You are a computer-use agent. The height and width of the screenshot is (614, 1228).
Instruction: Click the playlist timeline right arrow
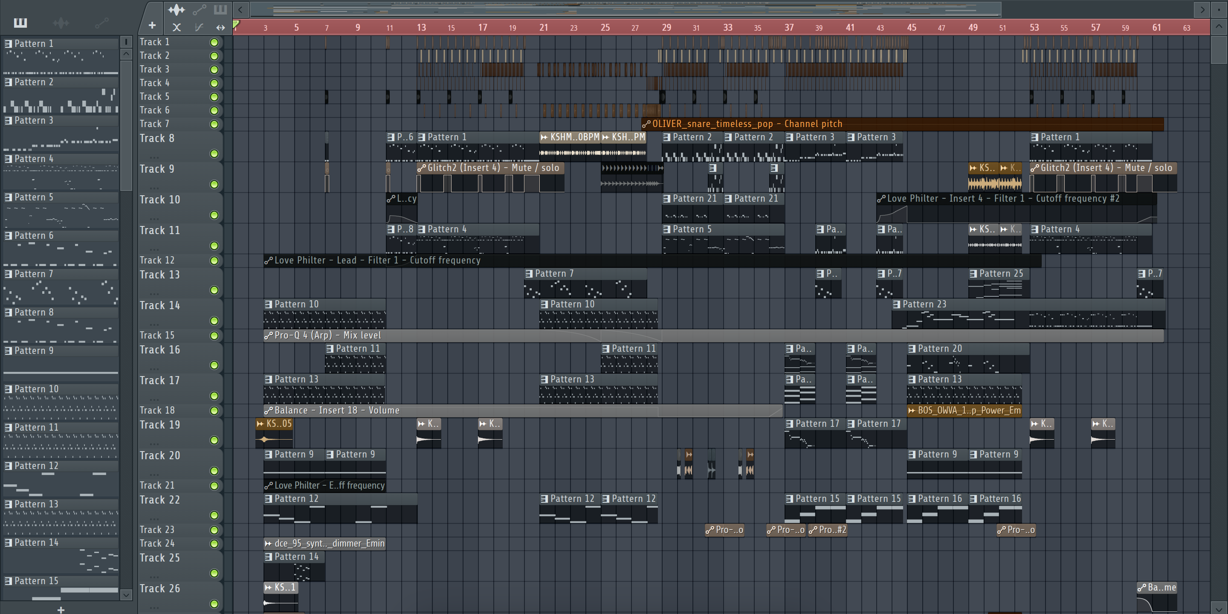coord(1202,9)
